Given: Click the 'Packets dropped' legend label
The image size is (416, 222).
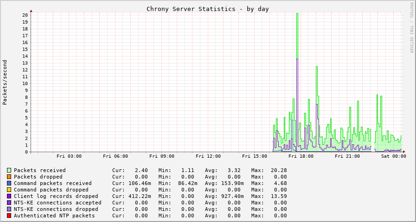Looking at the screenshot, I should coord(38,177).
